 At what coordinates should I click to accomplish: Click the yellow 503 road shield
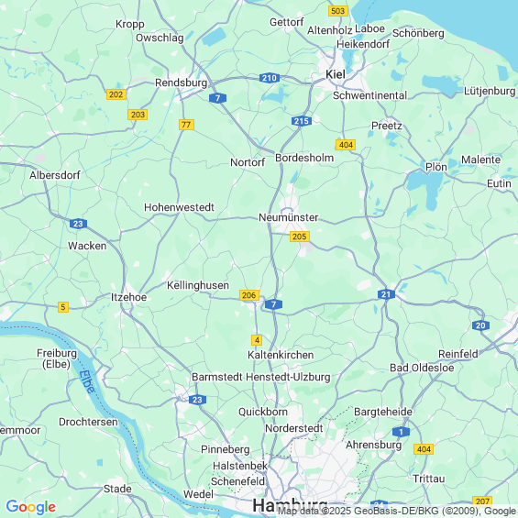[x=338, y=11]
